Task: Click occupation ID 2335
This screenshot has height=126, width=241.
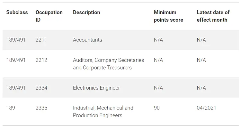Action: [x=41, y=108]
